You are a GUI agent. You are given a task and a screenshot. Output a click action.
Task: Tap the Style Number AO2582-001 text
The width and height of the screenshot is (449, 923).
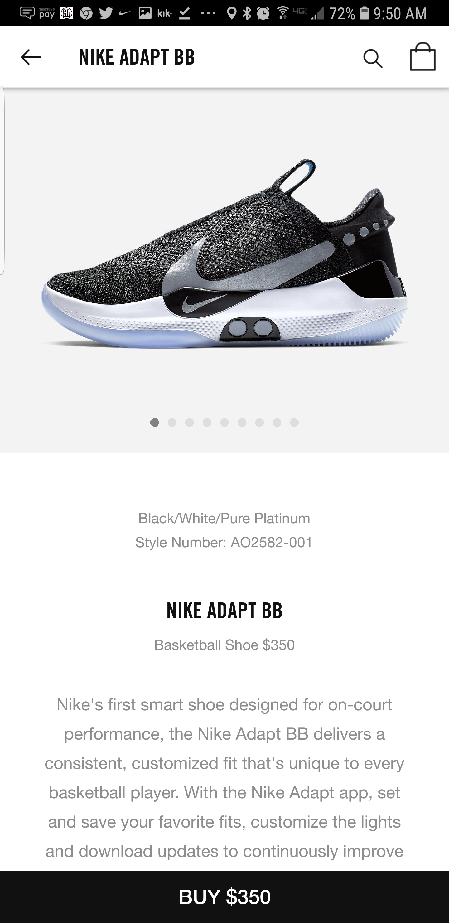tap(224, 542)
